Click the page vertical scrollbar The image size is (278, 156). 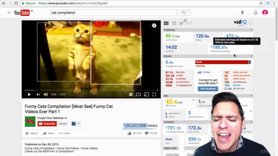coord(276,25)
